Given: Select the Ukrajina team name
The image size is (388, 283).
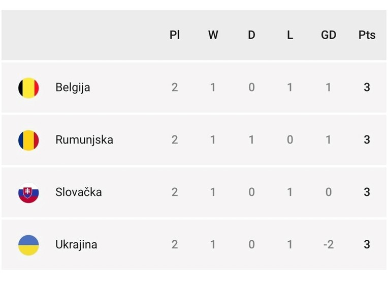Looking at the screenshot, I should click(76, 245).
